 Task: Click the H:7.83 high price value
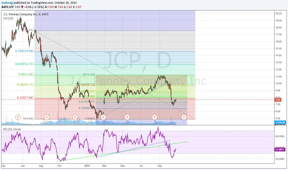(x=59, y=7)
